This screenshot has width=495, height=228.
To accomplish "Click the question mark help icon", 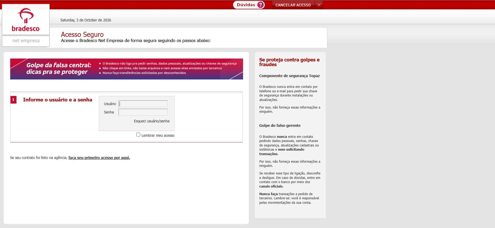I will (261, 5).
